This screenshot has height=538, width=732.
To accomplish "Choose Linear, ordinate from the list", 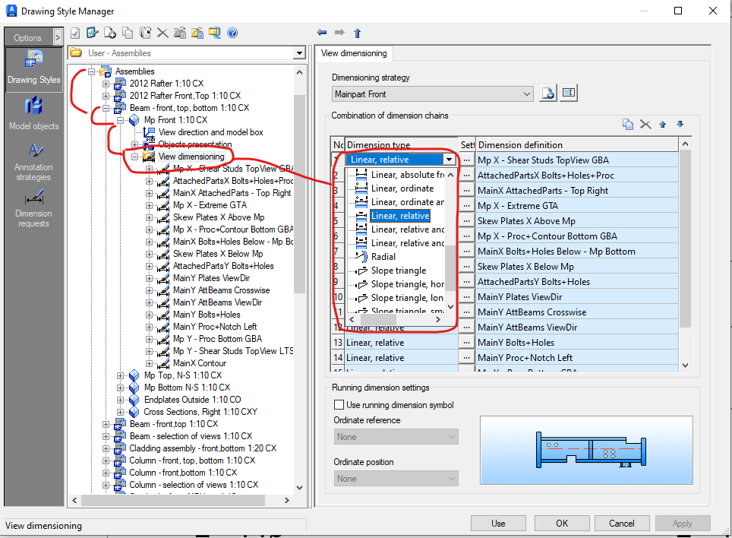I will (402, 188).
